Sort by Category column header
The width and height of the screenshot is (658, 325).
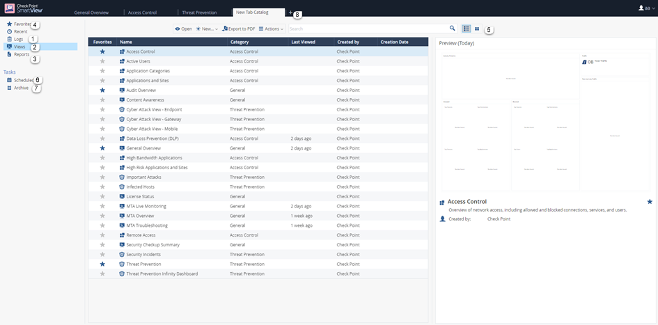(257, 42)
